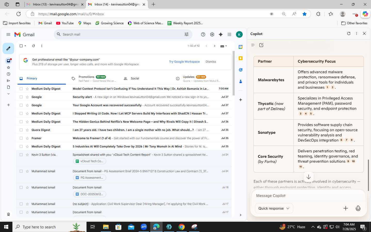Star the Google Security alert email
The width and height of the screenshot is (371, 232).
[x=27, y=97]
